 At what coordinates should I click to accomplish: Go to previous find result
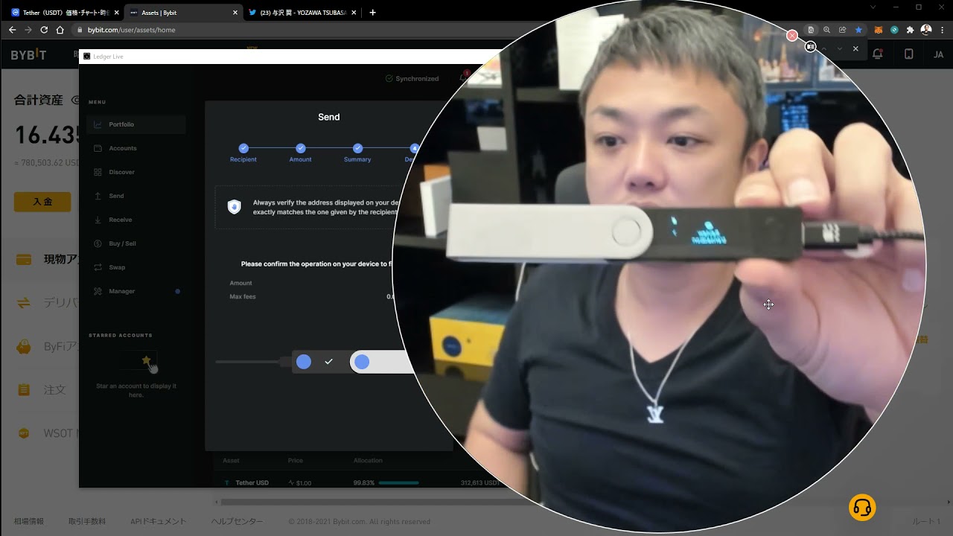click(x=824, y=48)
